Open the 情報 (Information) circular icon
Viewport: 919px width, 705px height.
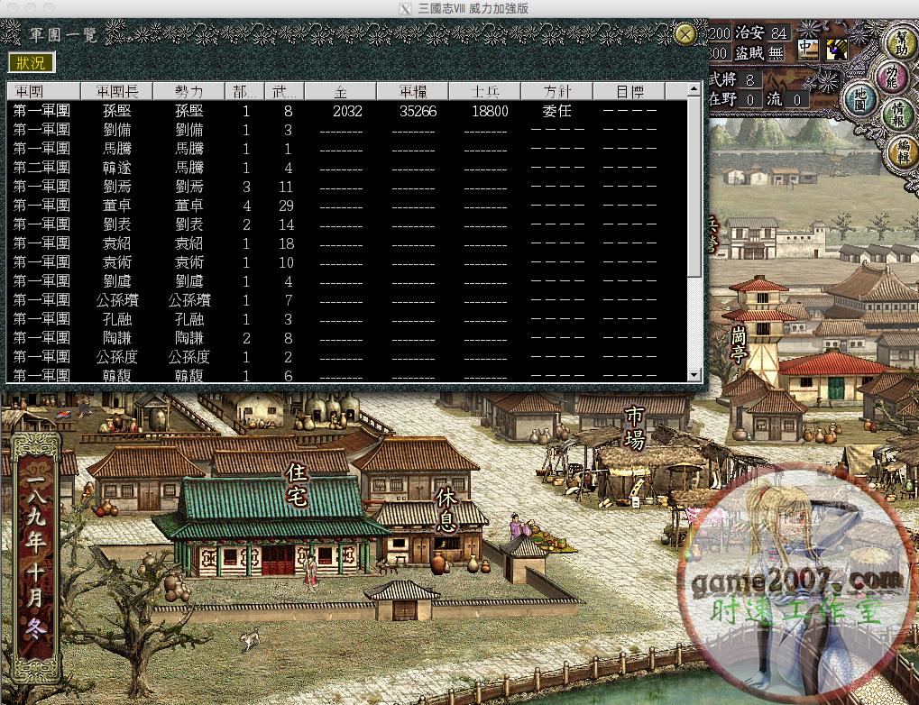tap(896, 114)
